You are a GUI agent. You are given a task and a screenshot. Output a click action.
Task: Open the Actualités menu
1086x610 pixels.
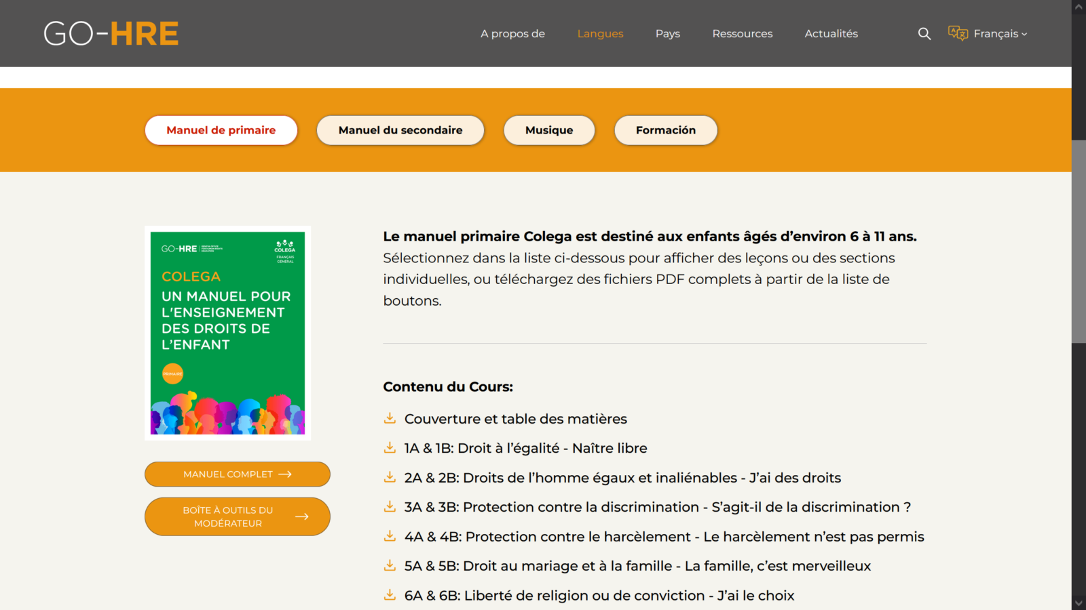831,34
